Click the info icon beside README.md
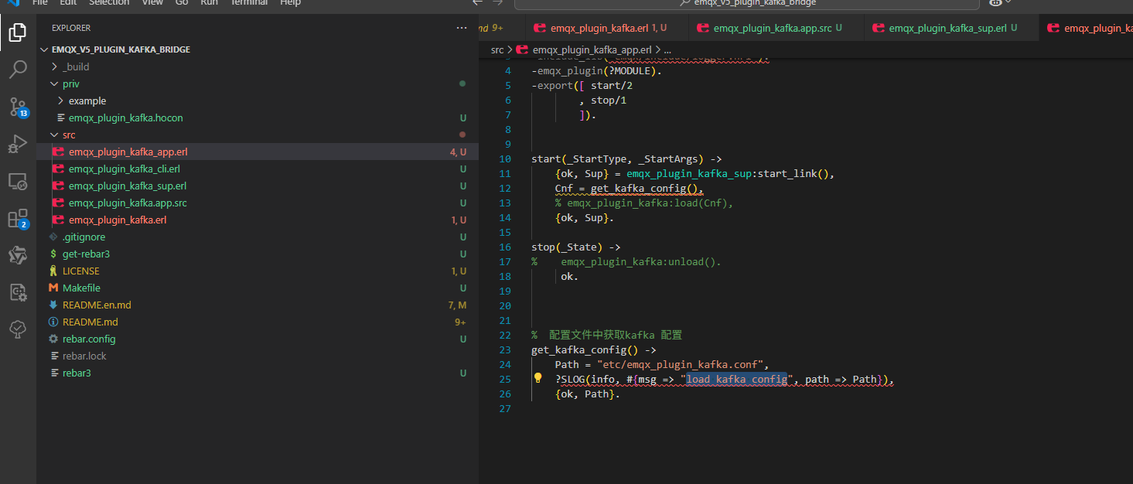The height and width of the screenshot is (484, 1133). click(53, 322)
